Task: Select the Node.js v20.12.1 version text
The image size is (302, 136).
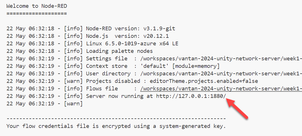Action: tap(156, 36)
